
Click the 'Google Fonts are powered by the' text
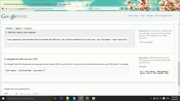[17, 89]
